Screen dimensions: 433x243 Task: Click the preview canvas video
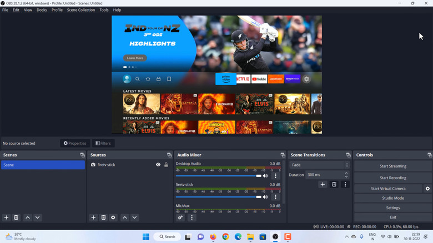[216, 74]
